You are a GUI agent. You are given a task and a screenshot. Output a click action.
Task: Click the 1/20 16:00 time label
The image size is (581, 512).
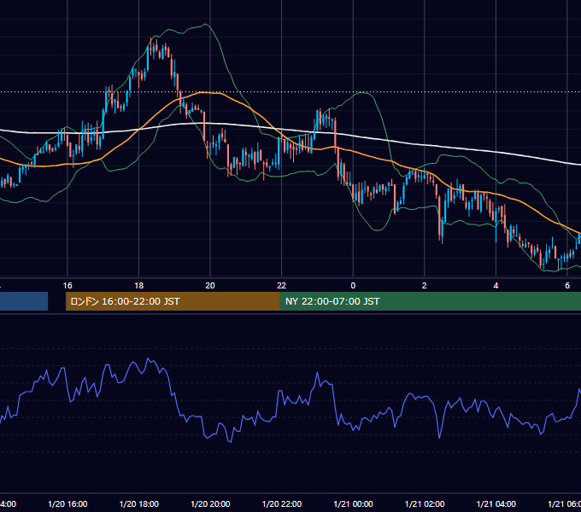click(67, 503)
